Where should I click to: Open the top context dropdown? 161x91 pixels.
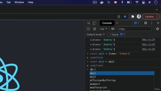point(104,29)
